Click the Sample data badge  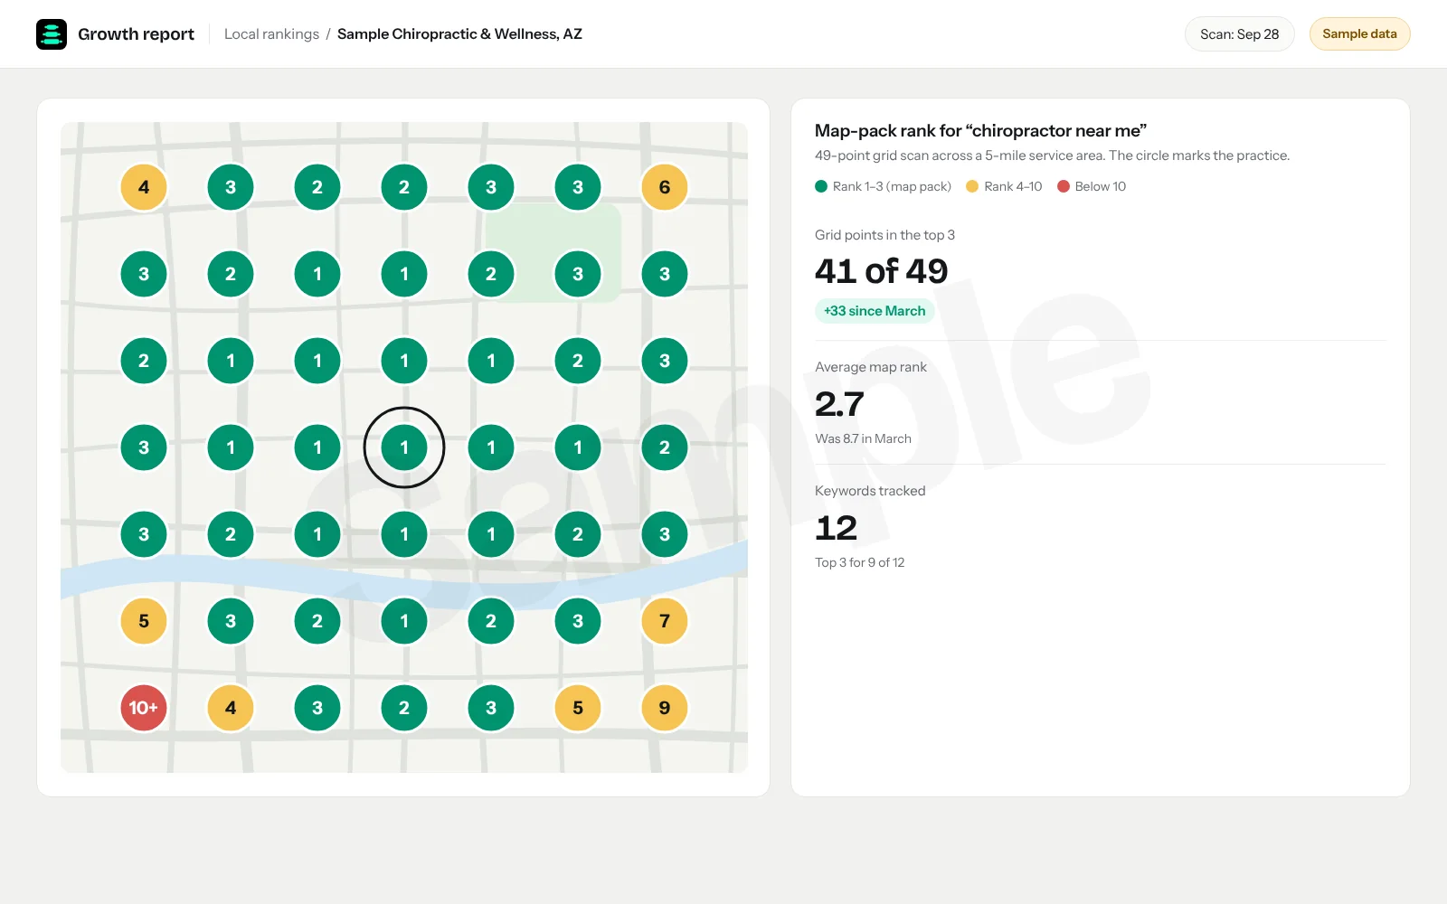[x=1359, y=34]
